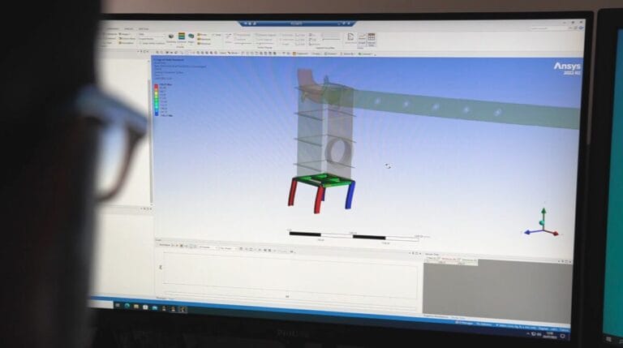Open the first ribbon tab at top left

pyautogui.click(x=112, y=29)
